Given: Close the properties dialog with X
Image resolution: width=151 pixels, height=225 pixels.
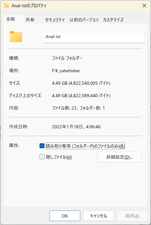Looking at the screenshot, I should (144, 5).
